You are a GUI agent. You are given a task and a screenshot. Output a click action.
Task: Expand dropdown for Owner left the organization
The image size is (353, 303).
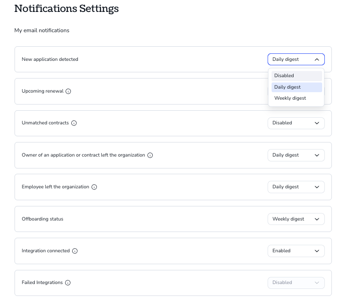click(x=296, y=155)
